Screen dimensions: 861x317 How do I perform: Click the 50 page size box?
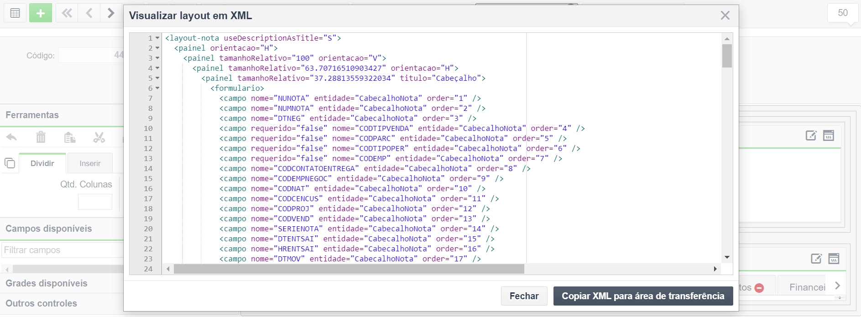pos(843,13)
